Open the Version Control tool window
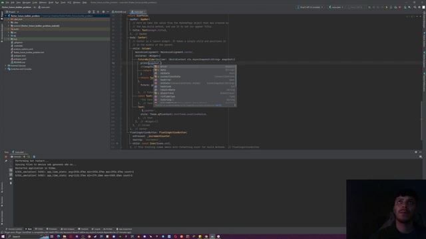Viewport: 426px width, 239px height. tap(13, 229)
